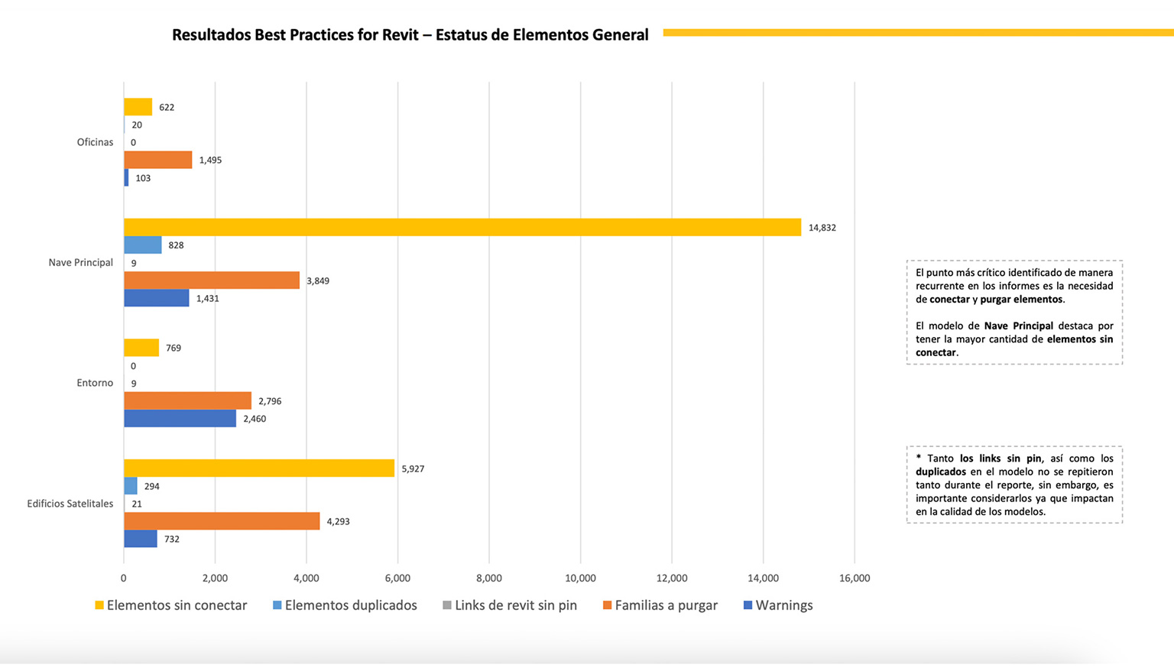Select the Nave Principal 828 duplicados bar
The image size is (1174, 671).
coord(143,245)
